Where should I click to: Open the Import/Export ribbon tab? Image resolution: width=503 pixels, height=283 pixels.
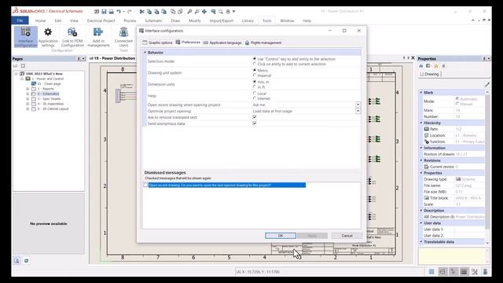pos(222,20)
